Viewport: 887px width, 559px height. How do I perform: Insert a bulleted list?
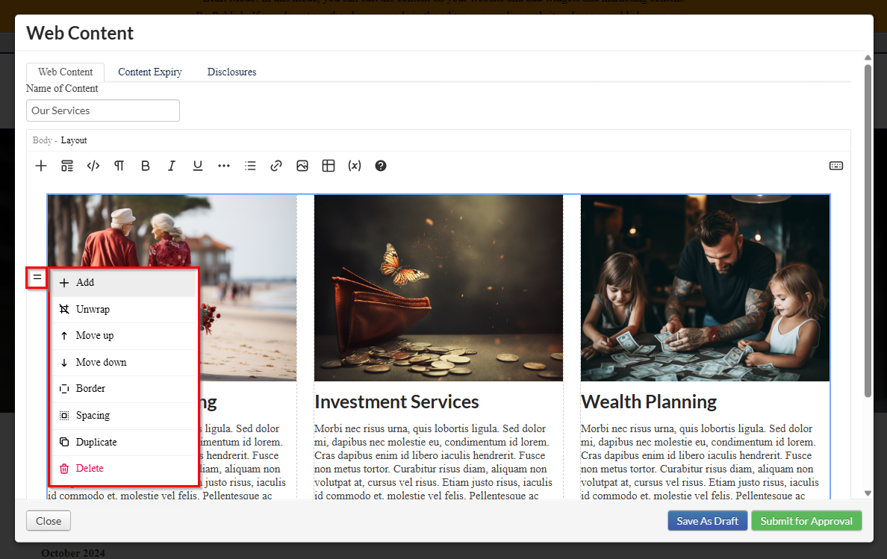point(250,166)
